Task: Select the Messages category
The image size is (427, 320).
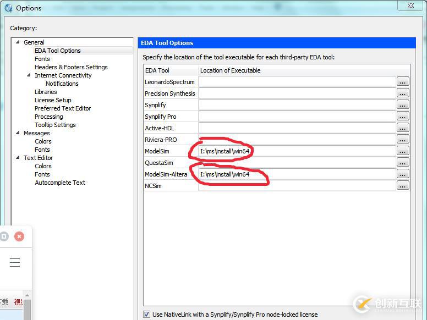Action: [37, 133]
